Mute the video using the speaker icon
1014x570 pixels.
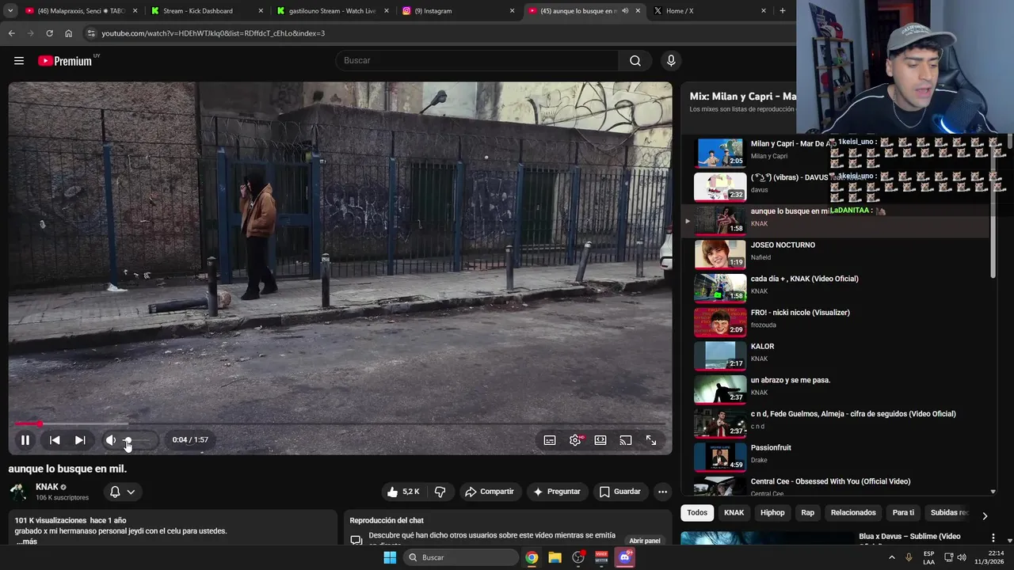(x=111, y=440)
